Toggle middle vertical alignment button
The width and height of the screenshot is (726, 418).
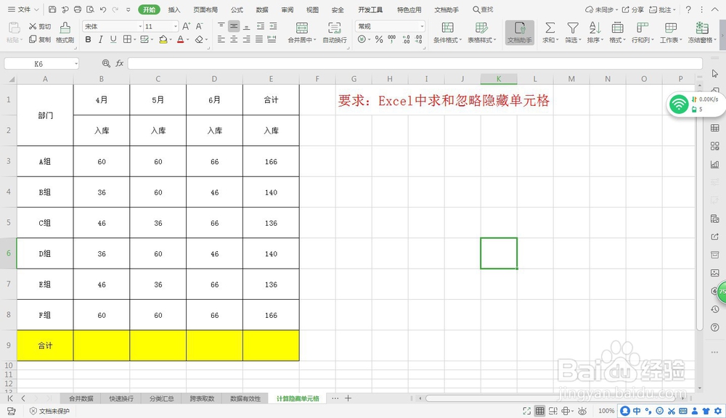point(234,26)
